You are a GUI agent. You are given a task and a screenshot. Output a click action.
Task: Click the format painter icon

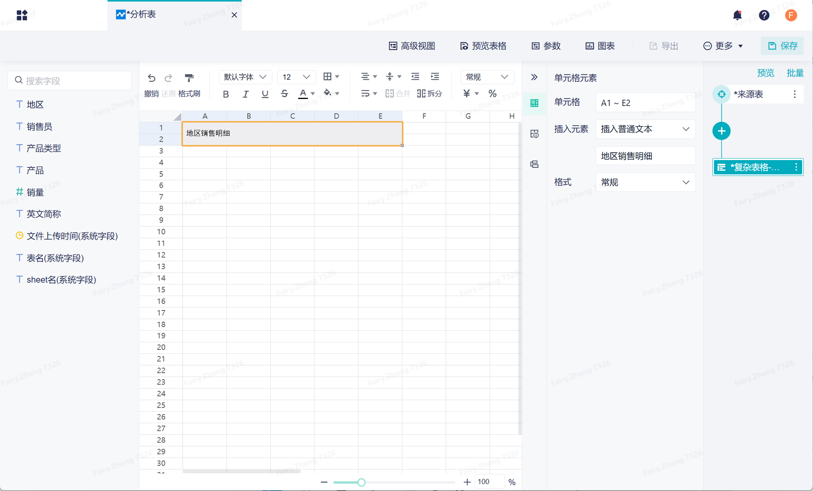[x=189, y=78]
